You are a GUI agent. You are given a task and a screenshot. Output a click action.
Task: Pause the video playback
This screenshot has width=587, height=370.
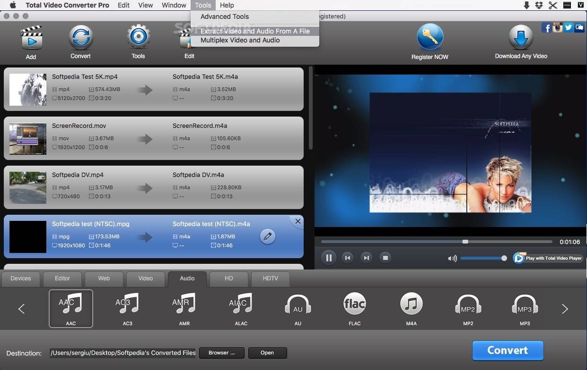[x=328, y=258]
